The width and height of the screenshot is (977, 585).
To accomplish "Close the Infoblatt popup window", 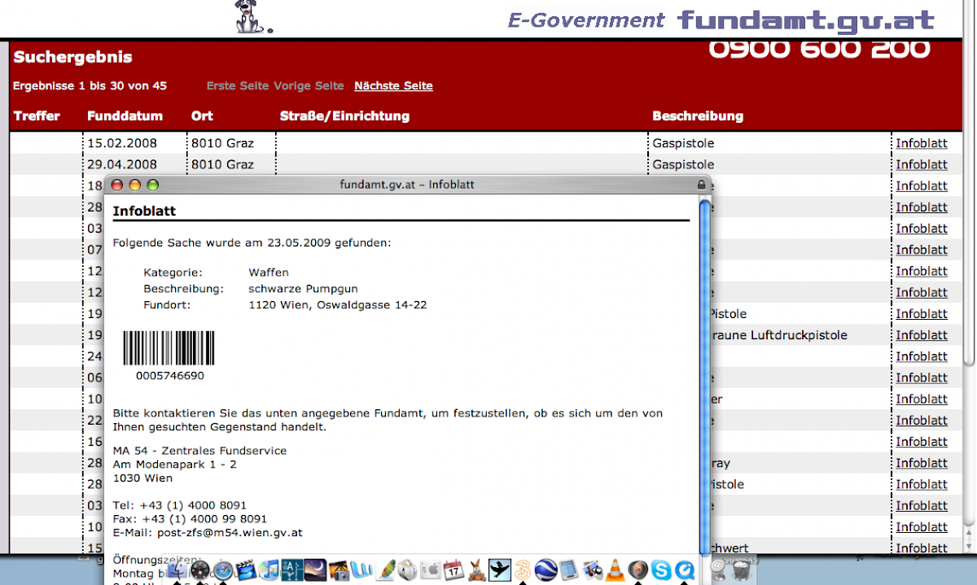I will click(116, 185).
